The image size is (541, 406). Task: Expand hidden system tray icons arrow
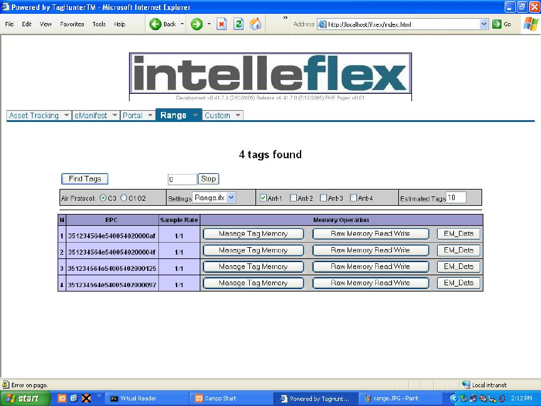pyautogui.click(x=454, y=398)
